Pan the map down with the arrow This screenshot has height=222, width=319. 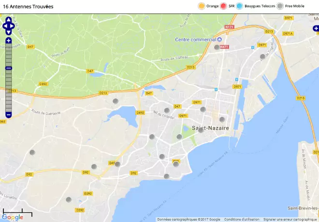[x=9, y=32]
